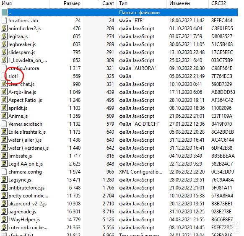Click the Verner.acidtech file icon
Viewport: 244px width, 236px height.
click(4, 124)
